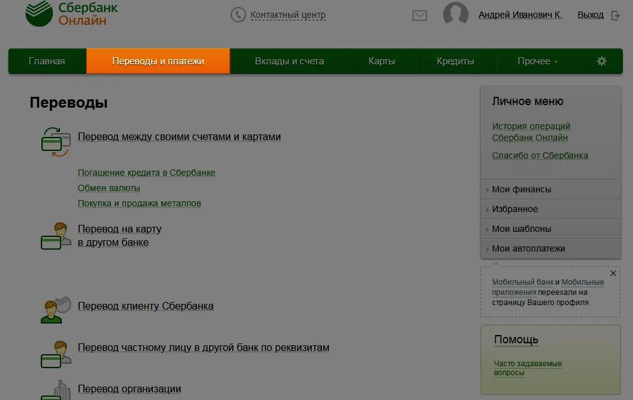
Task: Click the user avatar picture
Action: click(455, 15)
